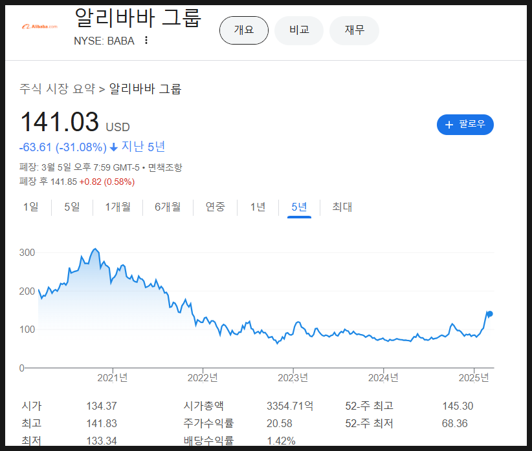This screenshot has width=532, height=451.
Task: Click the 52-주 최저 value 68.36
Action: [454, 424]
